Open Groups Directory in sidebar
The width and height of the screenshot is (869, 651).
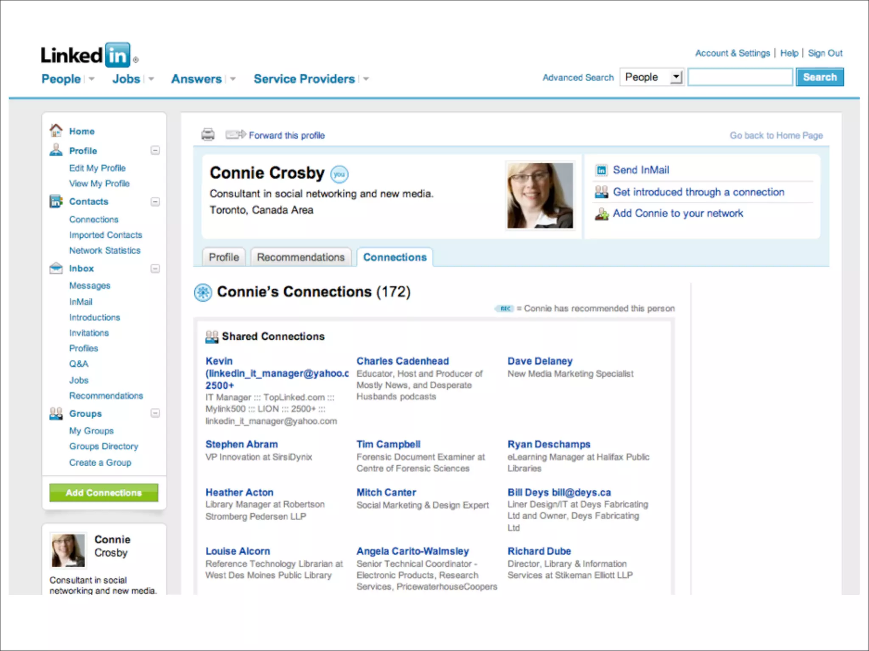point(104,446)
